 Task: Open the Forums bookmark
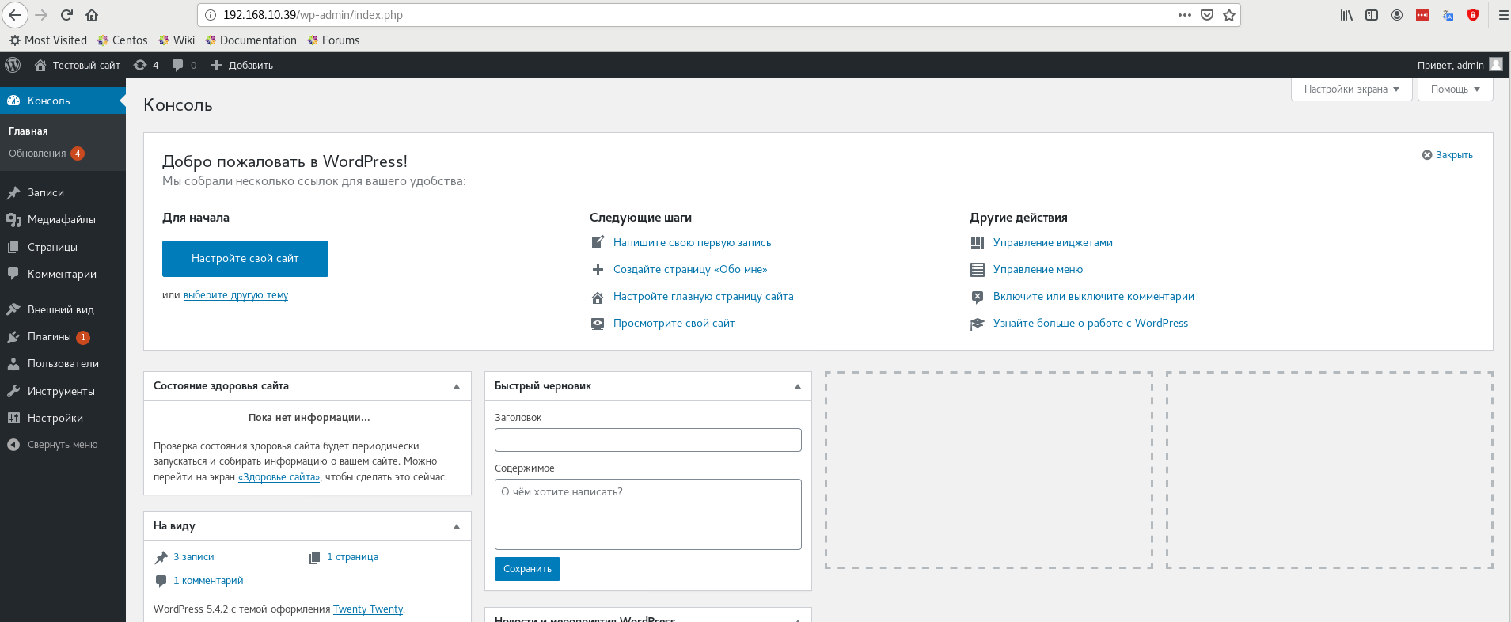333,40
